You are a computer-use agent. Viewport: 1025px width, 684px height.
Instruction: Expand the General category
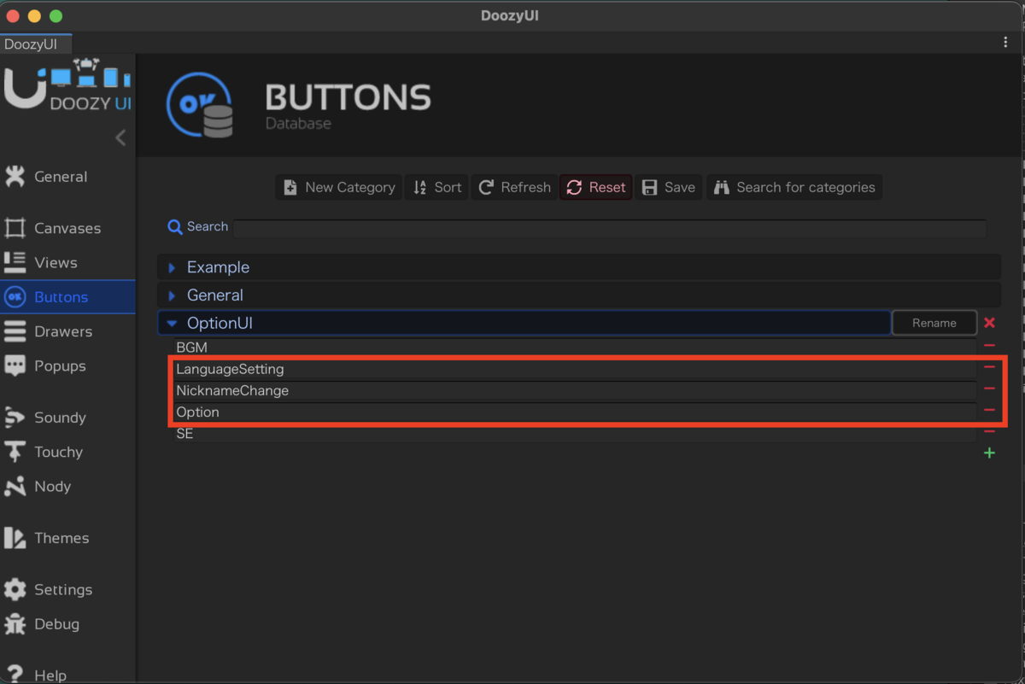coord(172,295)
